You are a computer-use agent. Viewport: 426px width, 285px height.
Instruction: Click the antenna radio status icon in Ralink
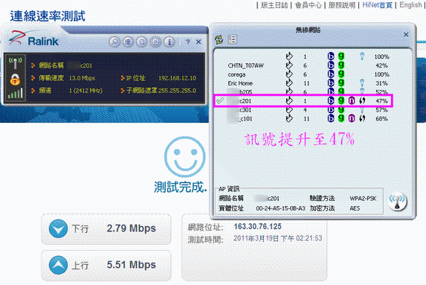(x=15, y=63)
